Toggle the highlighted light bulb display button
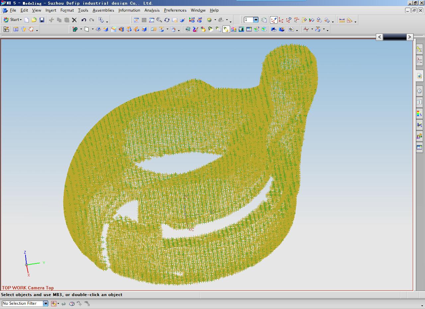This screenshot has height=309, width=425. (x=226, y=30)
